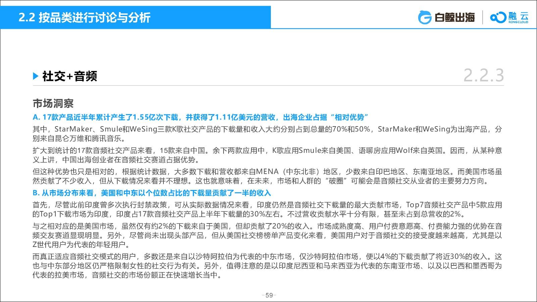Click the paragraph starting 其中，StarMaker、Smule和WeSing
This screenshot has width=537, height=302.
point(267,134)
